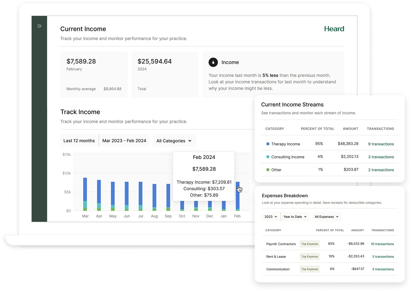Open the 3 transactions link for Consulting Income
Image resolution: width=412 pixels, height=292 pixels.
[381, 157]
